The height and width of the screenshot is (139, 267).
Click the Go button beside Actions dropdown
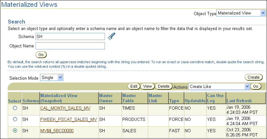pos(256,86)
